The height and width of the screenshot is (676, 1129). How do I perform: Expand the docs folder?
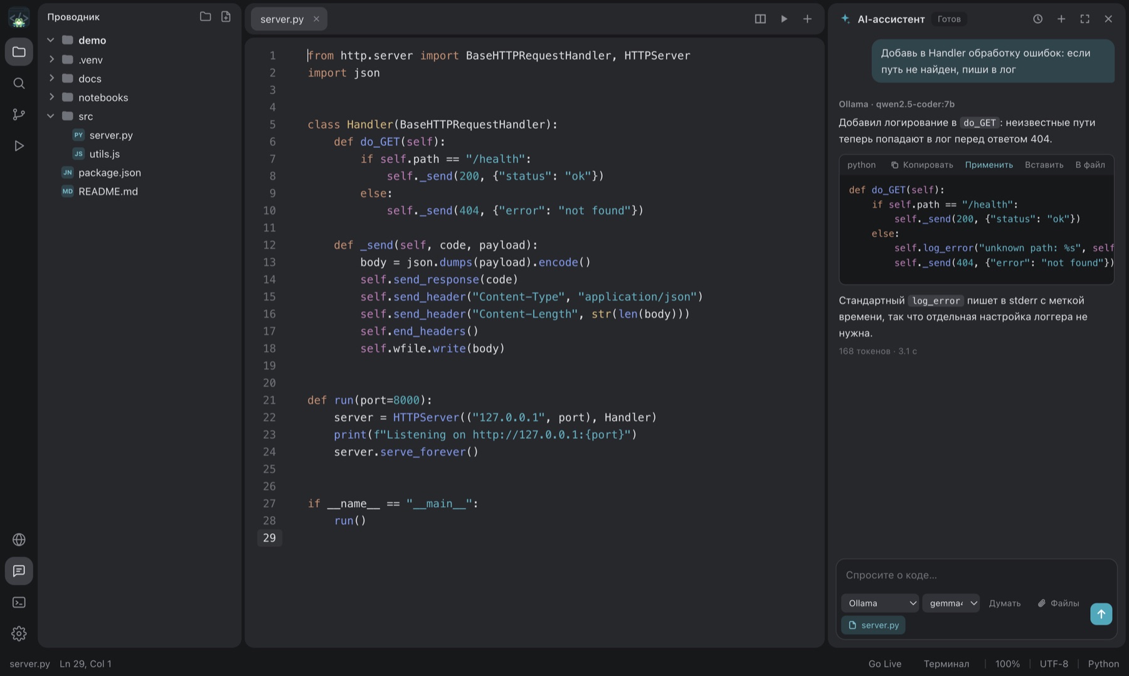(51, 78)
